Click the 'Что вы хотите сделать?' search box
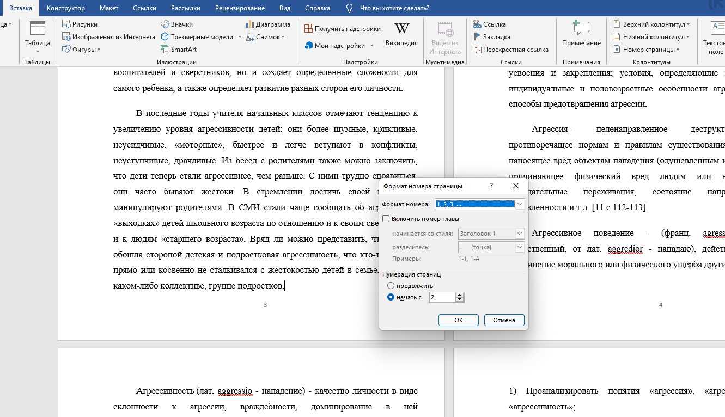Viewport: 725px width, 417px height. click(x=394, y=8)
